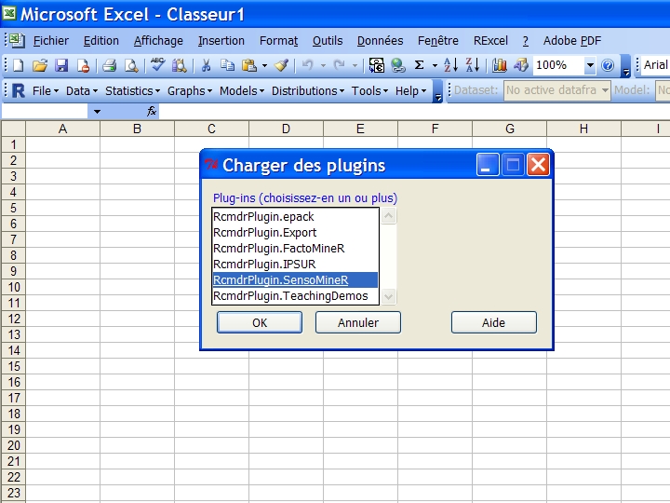This screenshot has height=503, width=670.
Task: Click the Excel workbook icon beside Fichier
Action: click(18, 41)
